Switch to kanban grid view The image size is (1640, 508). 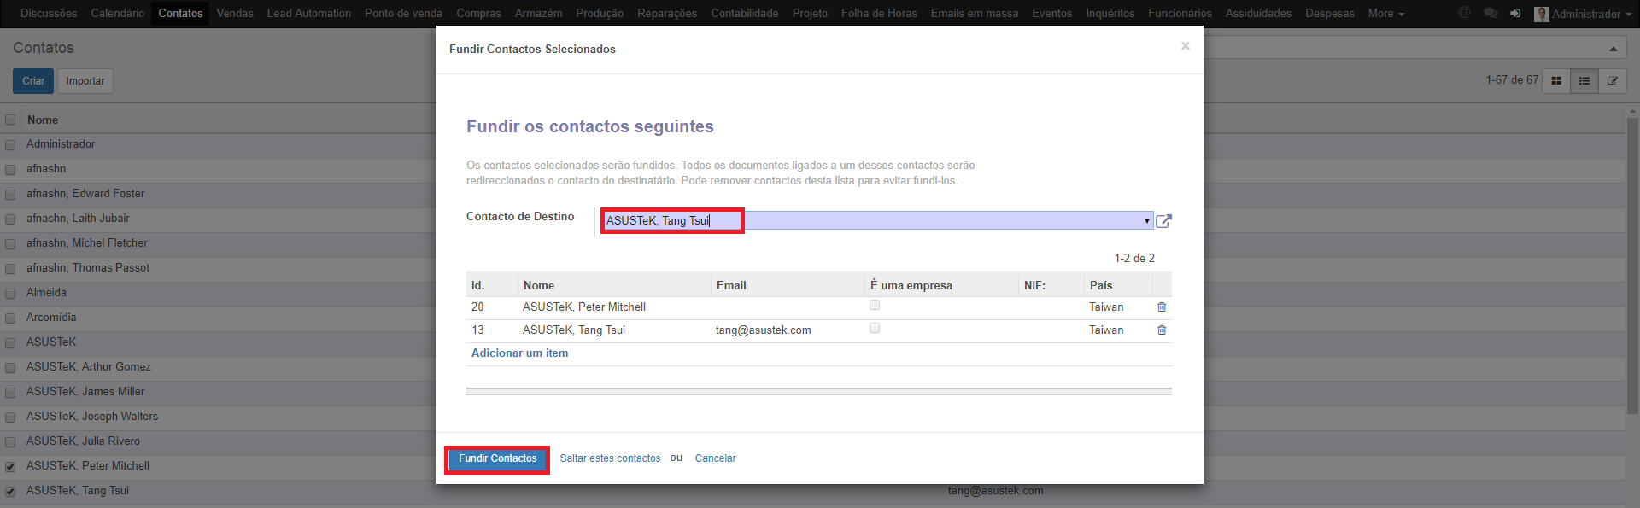pos(1556,81)
